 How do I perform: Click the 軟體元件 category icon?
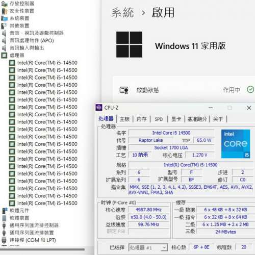(4, 211)
